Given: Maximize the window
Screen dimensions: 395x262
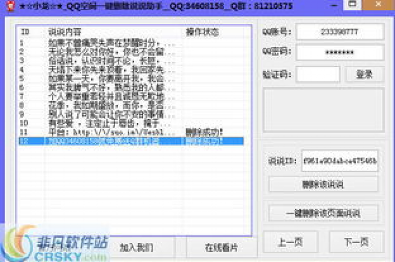Looking at the screenshot, I should (352, 5).
